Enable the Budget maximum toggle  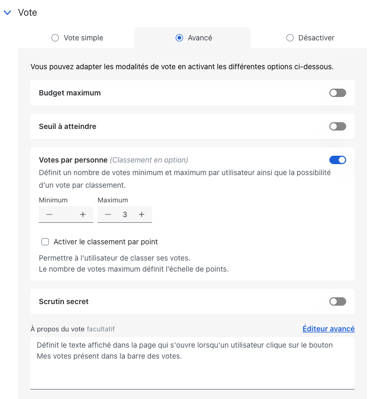338,93
